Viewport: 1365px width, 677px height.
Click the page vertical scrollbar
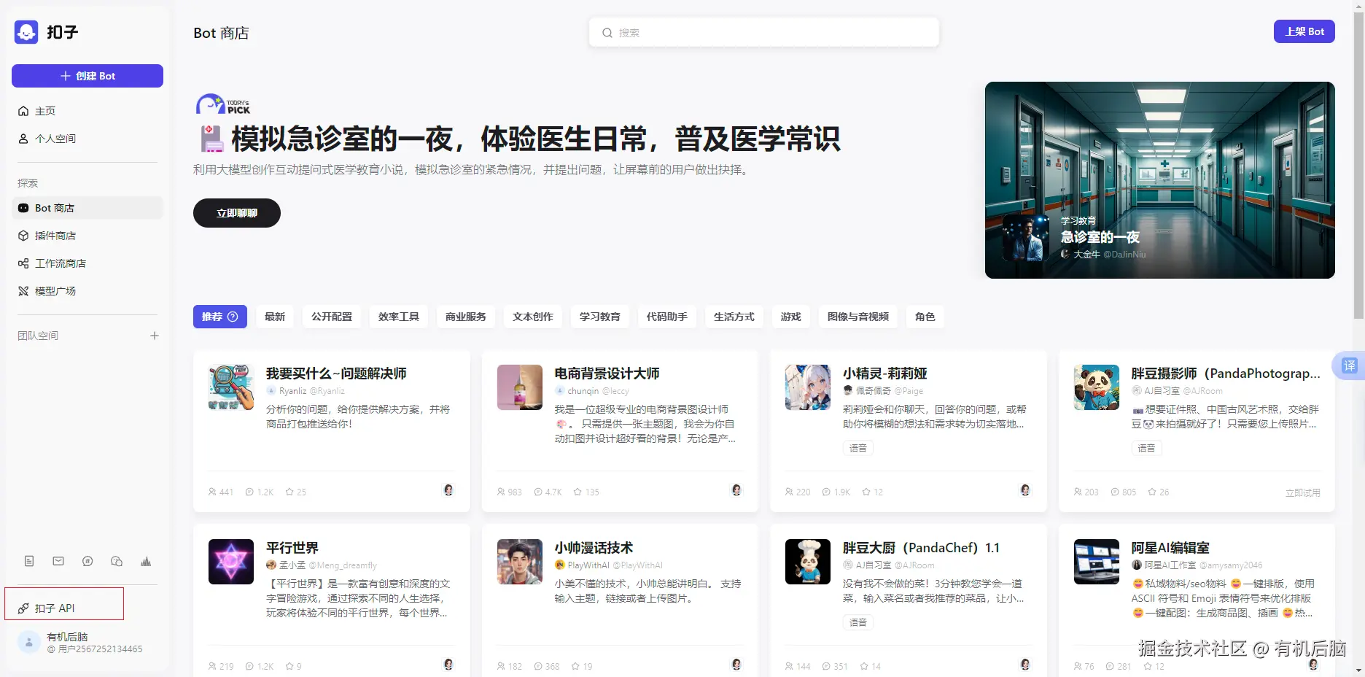coord(1358,164)
